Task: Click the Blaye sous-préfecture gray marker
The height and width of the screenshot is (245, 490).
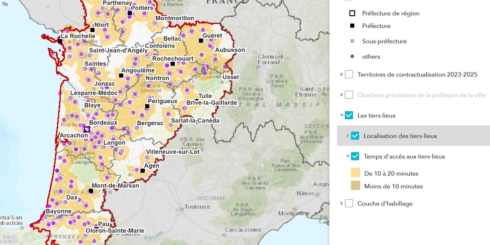Action: click(x=83, y=110)
